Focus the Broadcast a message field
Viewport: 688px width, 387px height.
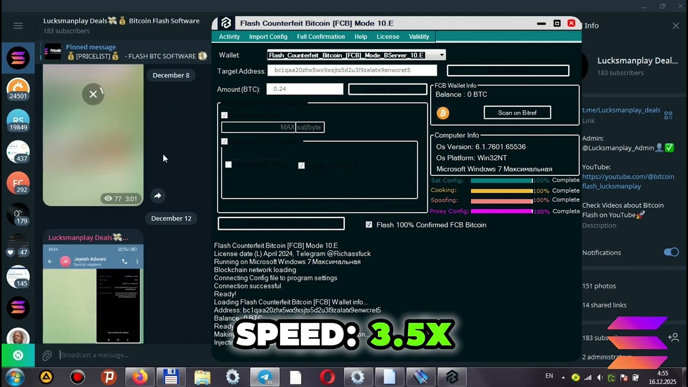pyautogui.click(x=132, y=355)
